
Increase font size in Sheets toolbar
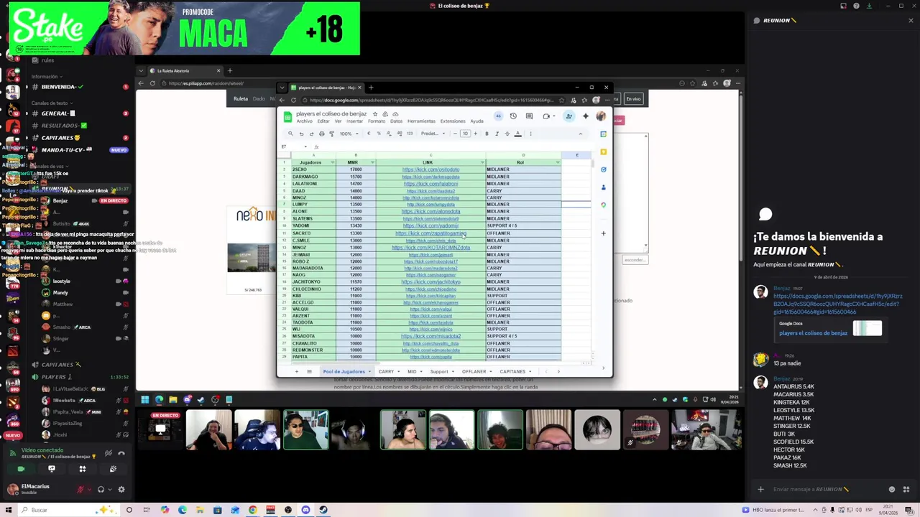[x=475, y=134]
